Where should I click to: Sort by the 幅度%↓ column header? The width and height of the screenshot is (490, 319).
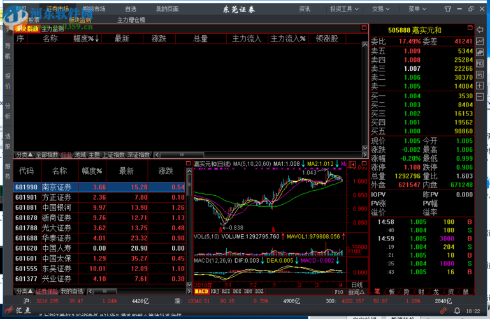point(86,39)
